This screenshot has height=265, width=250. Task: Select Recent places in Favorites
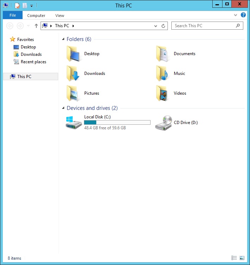[x=33, y=62]
